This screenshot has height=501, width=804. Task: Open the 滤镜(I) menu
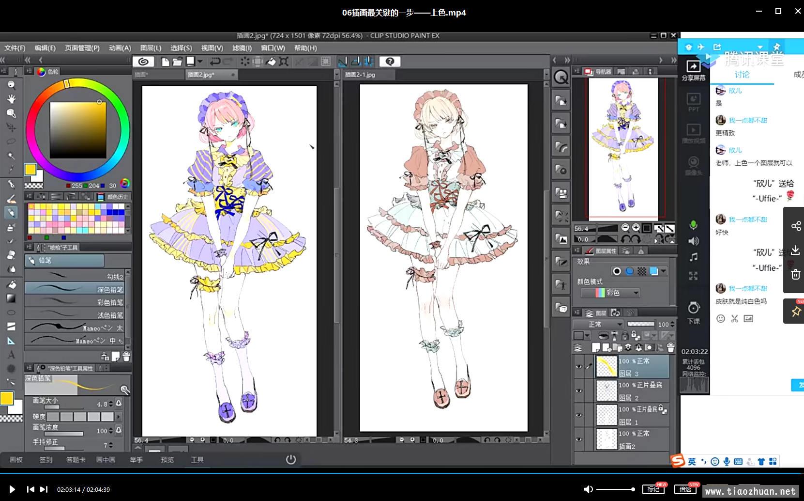[x=242, y=48]
